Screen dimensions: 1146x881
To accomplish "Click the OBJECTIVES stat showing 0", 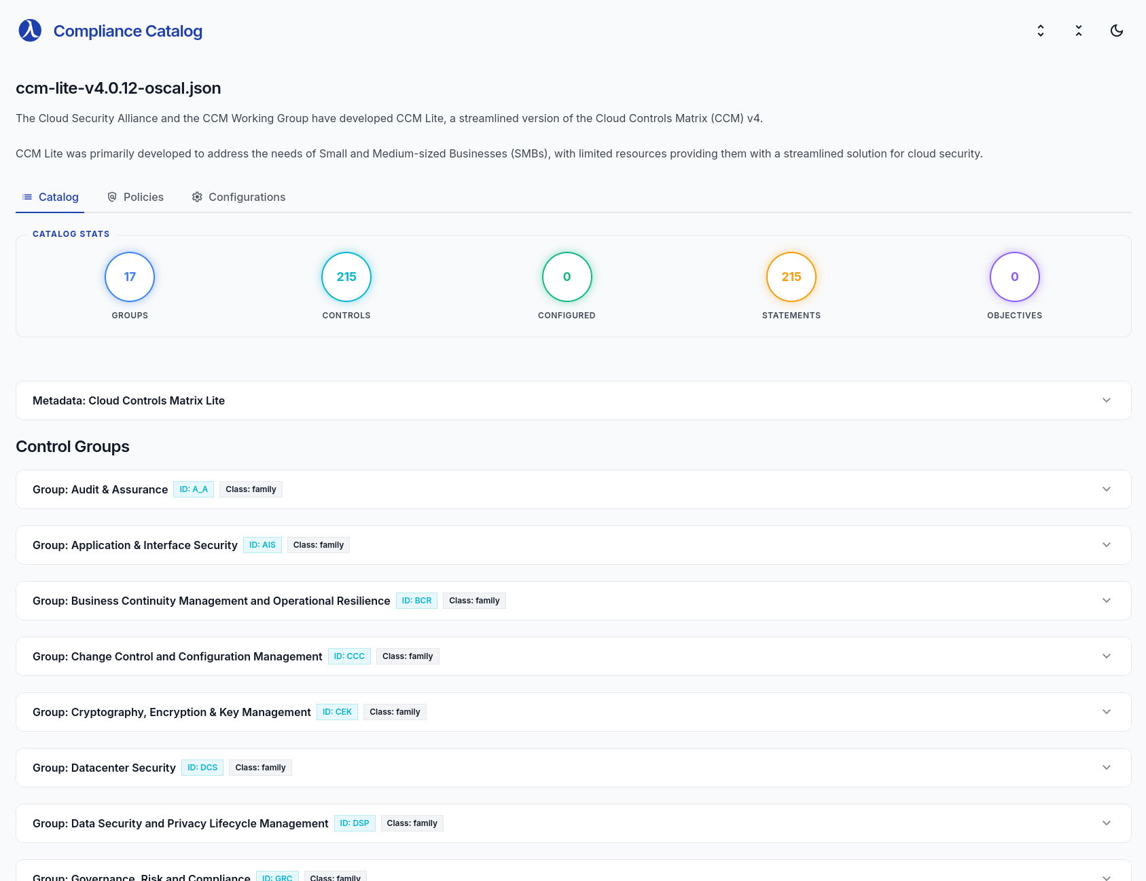I will tap(1014, 277).
